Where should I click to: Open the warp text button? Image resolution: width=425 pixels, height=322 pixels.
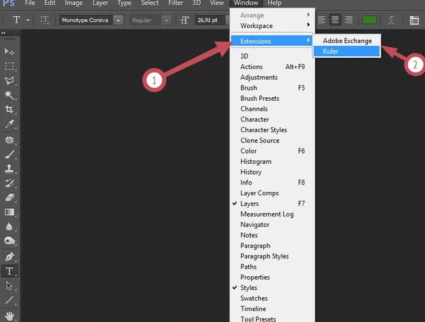[x=391, y=20]
